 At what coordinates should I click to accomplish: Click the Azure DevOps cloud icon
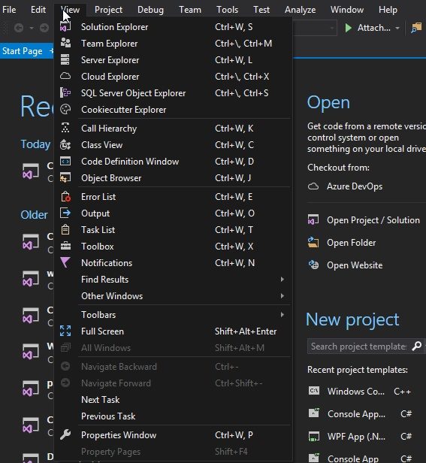[313, 186]
